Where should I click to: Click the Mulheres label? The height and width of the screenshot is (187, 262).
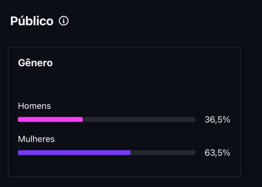(x=36, y=139)
